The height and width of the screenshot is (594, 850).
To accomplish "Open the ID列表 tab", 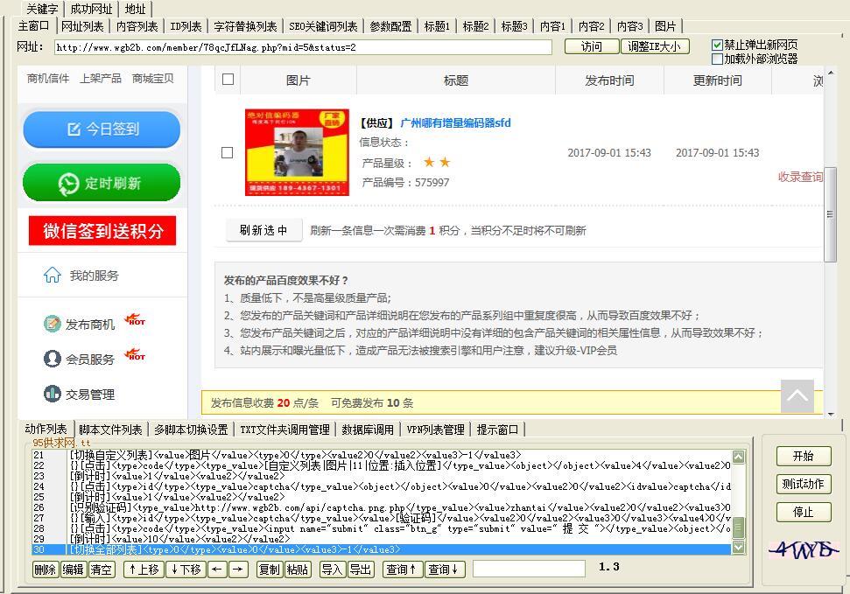I will click(186, 26).
